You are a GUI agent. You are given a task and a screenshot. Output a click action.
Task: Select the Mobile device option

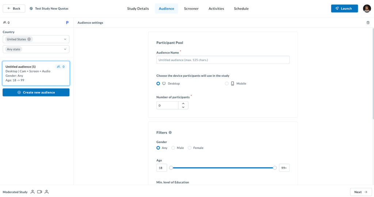tap(227, 84)
